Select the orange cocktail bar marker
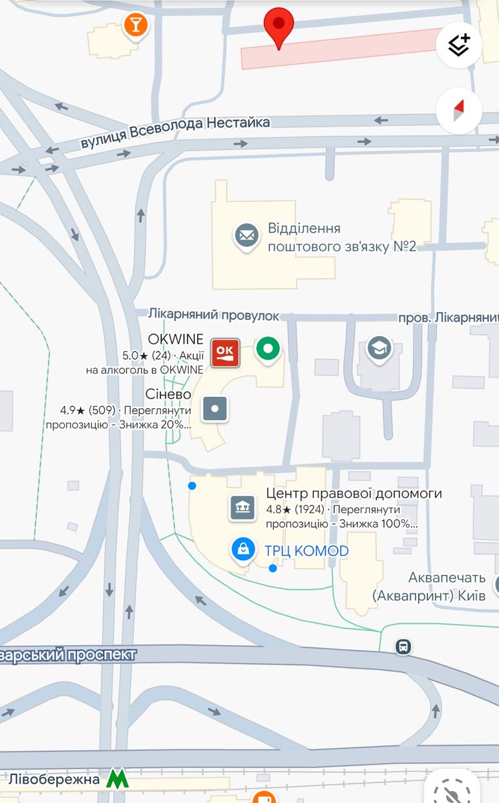This screenshot has height=803, width=499. tap(136, 26)
